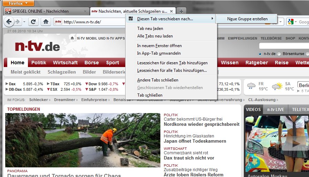Image resolution: width=309 pixels, height=177 pixels.
Task: Close the SPIEGEL ONLINE tab
Action: (x=85, y=11)
